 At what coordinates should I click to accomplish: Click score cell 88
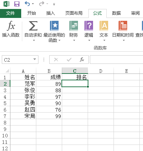tap(49, 90)
